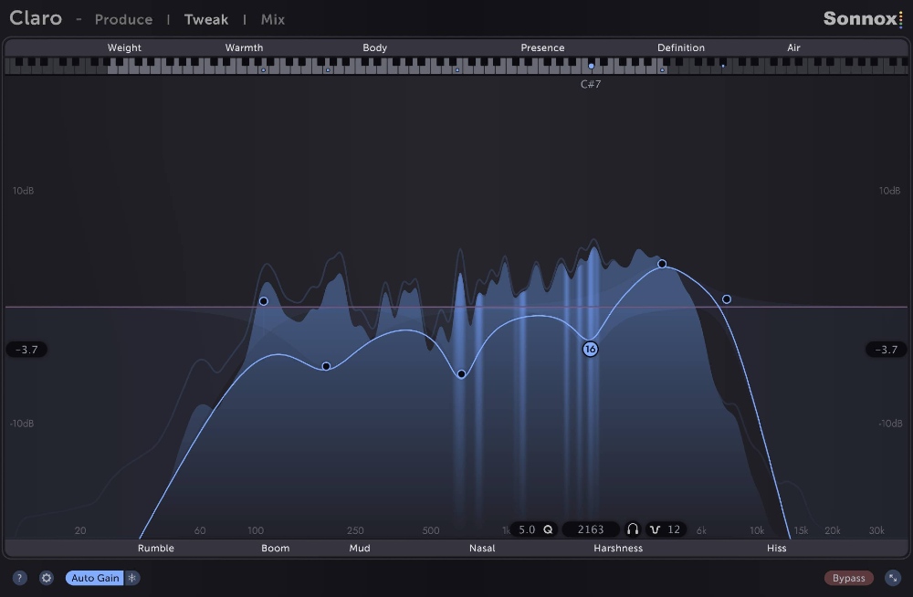Click the Harshness band label
This screenshot has height=597, width=913.
[618, 548]
